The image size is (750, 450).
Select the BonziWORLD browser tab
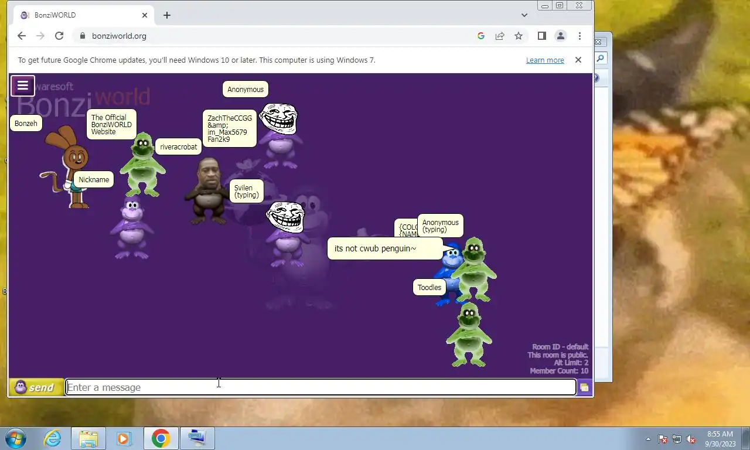coord(82,15)
